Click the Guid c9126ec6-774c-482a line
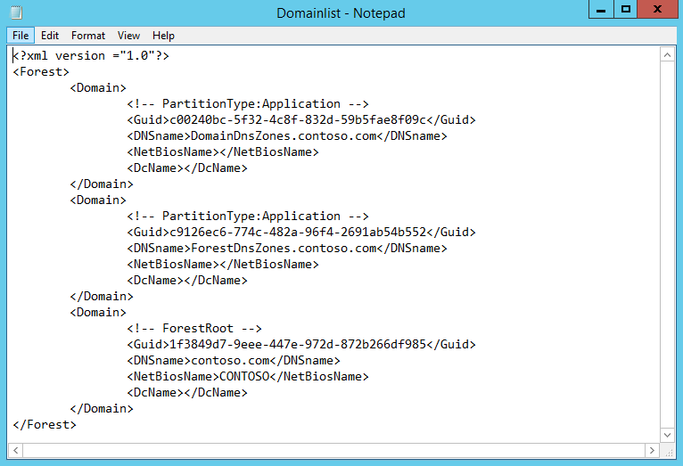Image resolution: width=683 pixels, height=466 pixels. click(301, 232)
